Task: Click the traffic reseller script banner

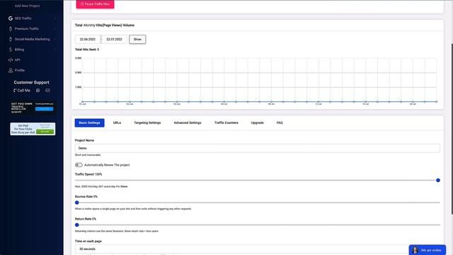Action: click(33, 108)
